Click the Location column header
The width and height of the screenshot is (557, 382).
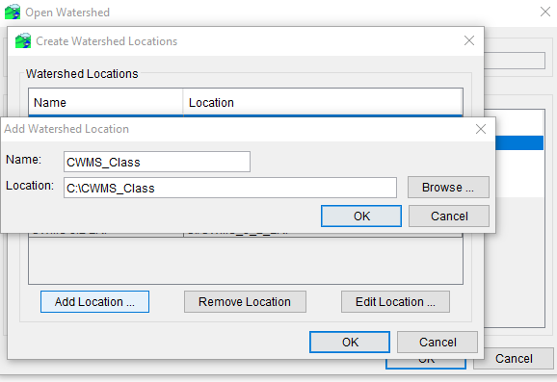(x=323, y=103)
